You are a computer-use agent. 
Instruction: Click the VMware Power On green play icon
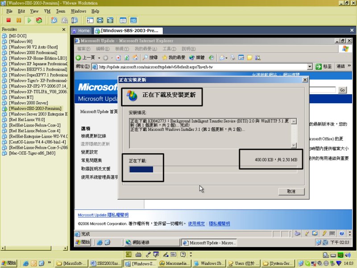coord(29,20)
